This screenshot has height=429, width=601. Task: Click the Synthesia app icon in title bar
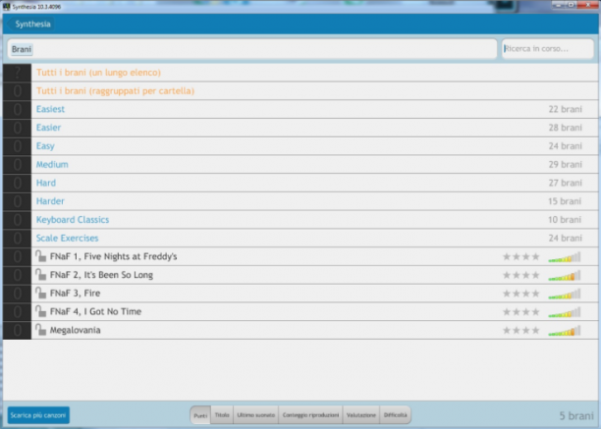7,7
